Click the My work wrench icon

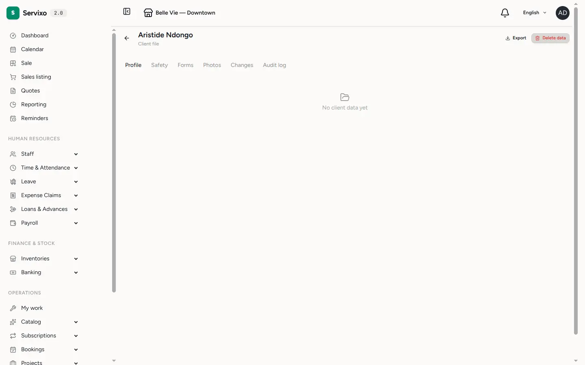(13, 308)
